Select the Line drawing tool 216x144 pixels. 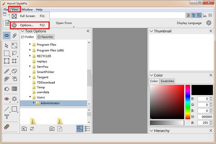click(x=6, y=109)
